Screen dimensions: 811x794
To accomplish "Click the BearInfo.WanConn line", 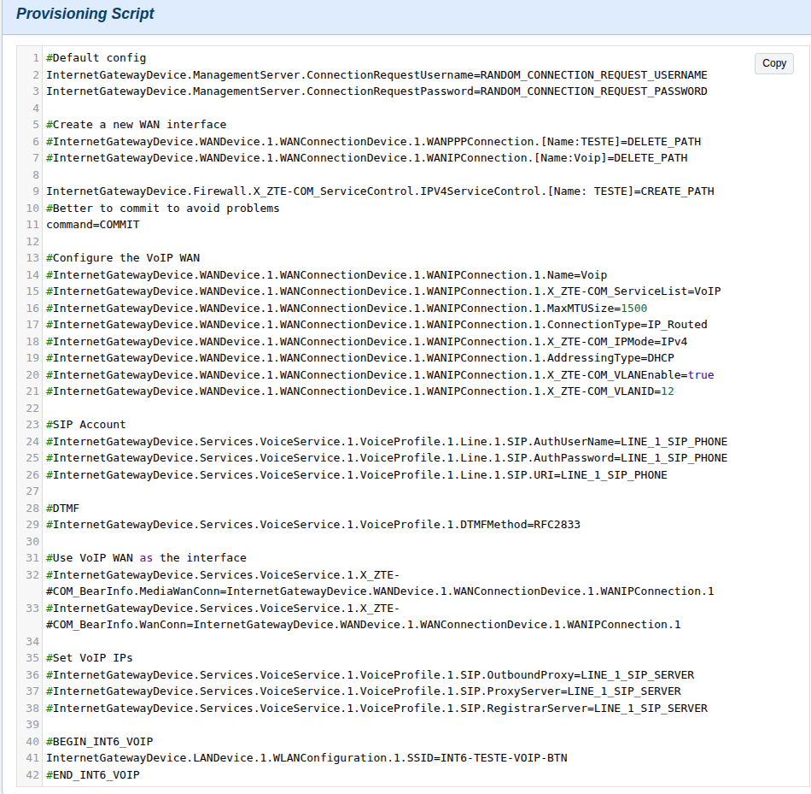I will [x=364, y=616].
